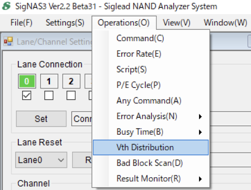251x190 pixels.
Task: Open Script(S) from the menu
Action: pos(151,69)
